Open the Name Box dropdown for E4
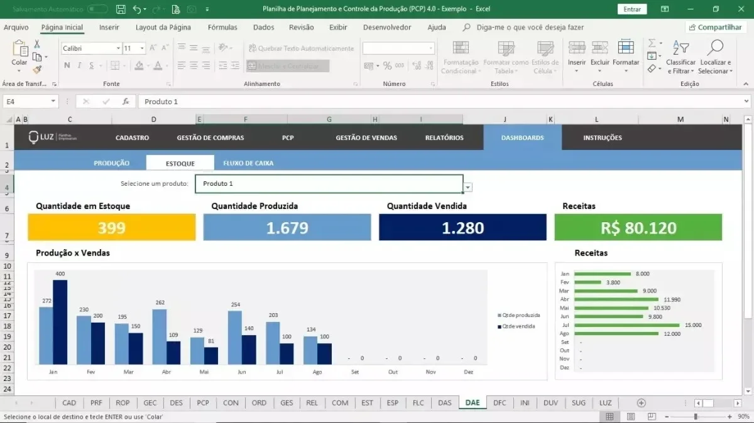The height and width of the screenshot is (423, 754). 53,101
